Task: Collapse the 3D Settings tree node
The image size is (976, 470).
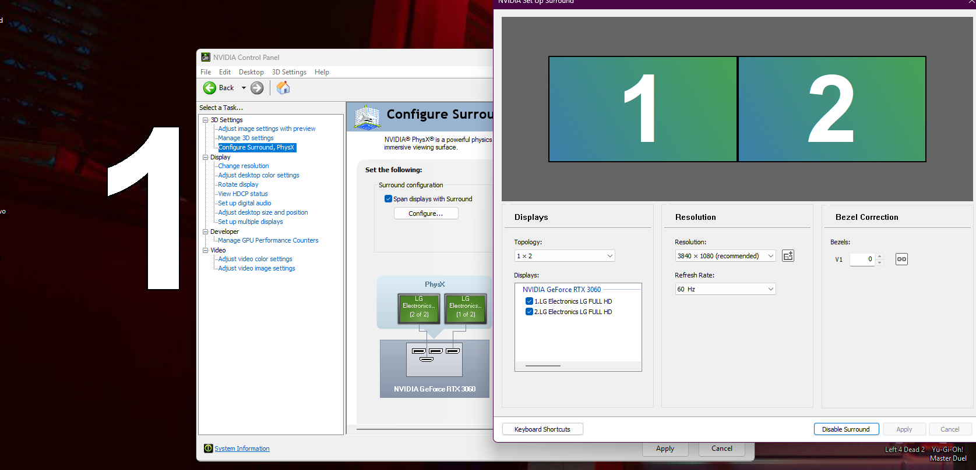Action: [x=205, y=120]
